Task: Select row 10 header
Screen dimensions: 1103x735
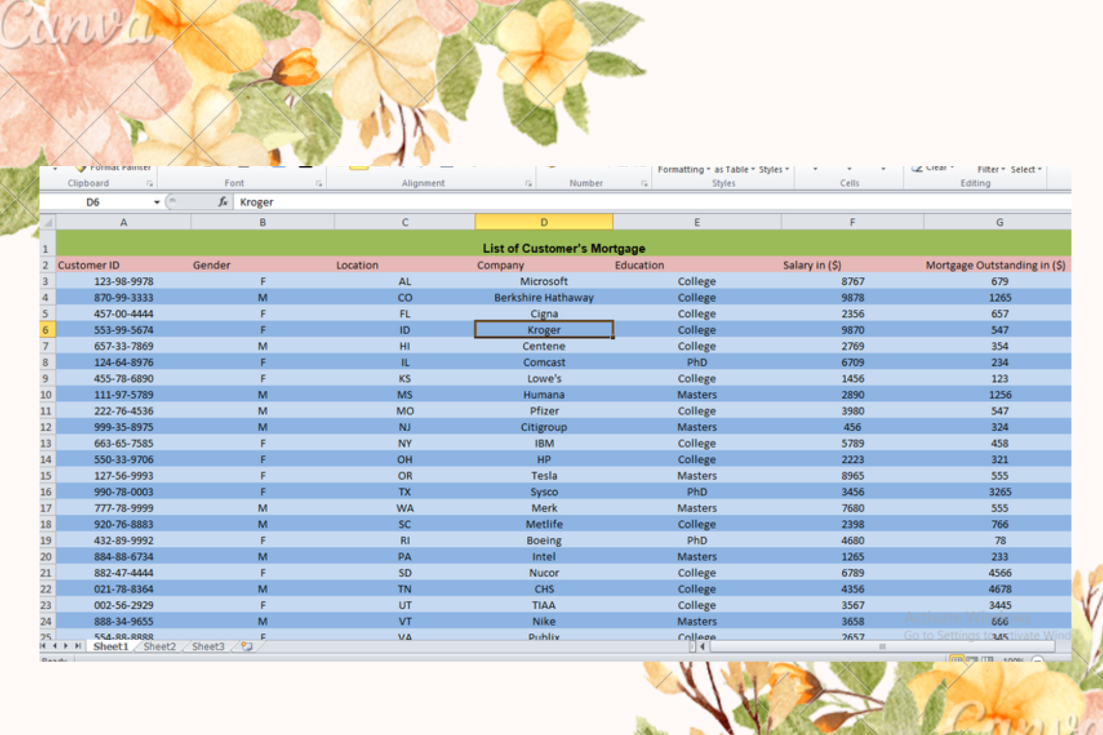Action: click(x=46, y=395)
